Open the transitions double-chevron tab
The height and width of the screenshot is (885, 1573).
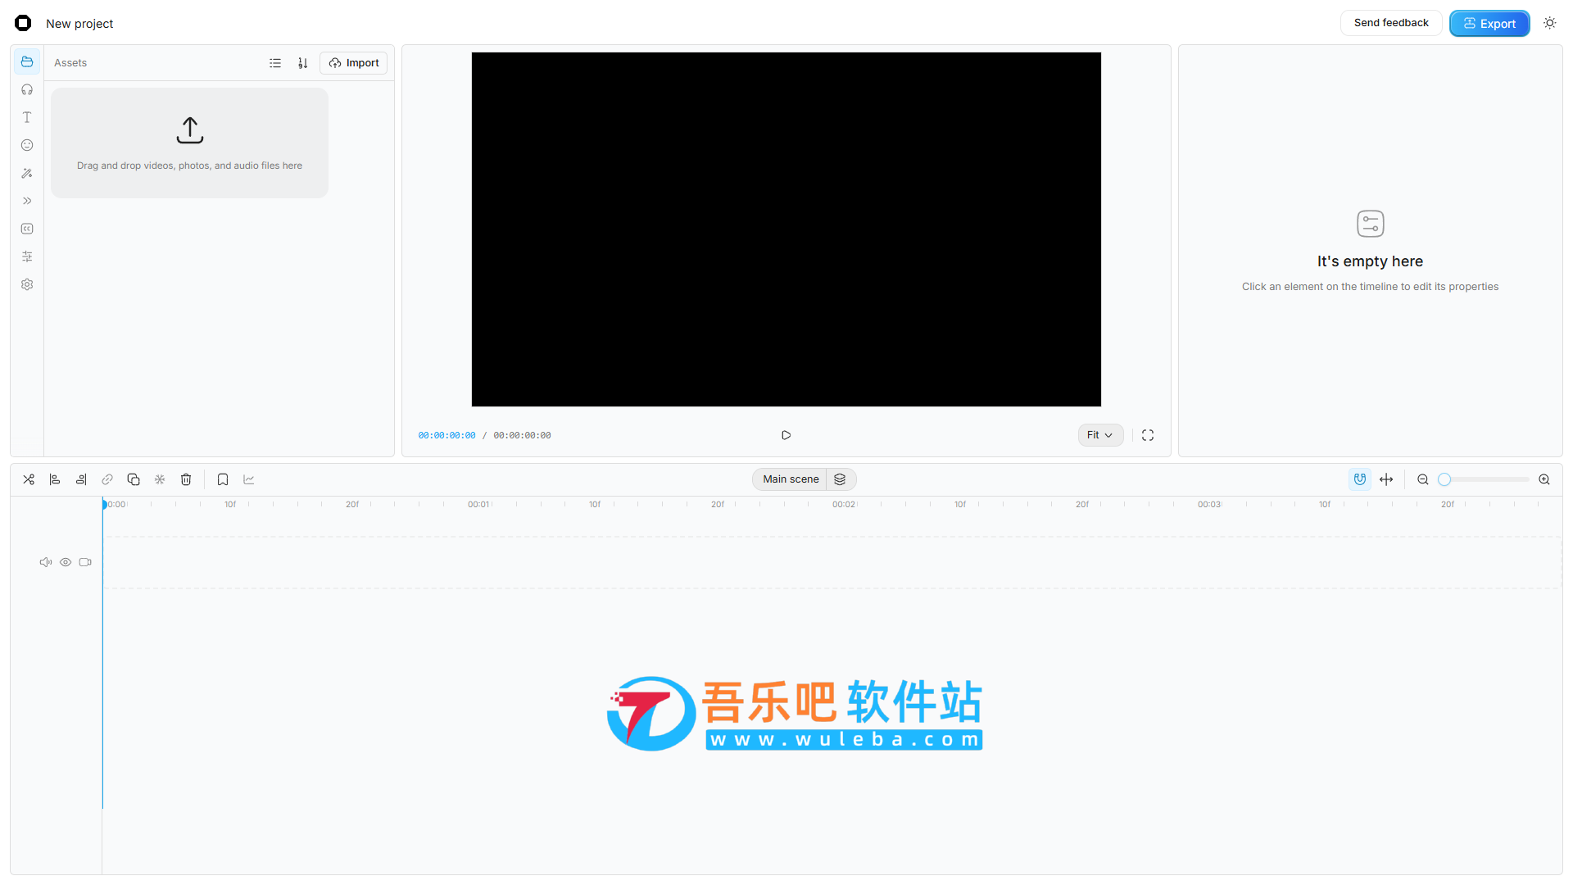click(x=27, y=202)
